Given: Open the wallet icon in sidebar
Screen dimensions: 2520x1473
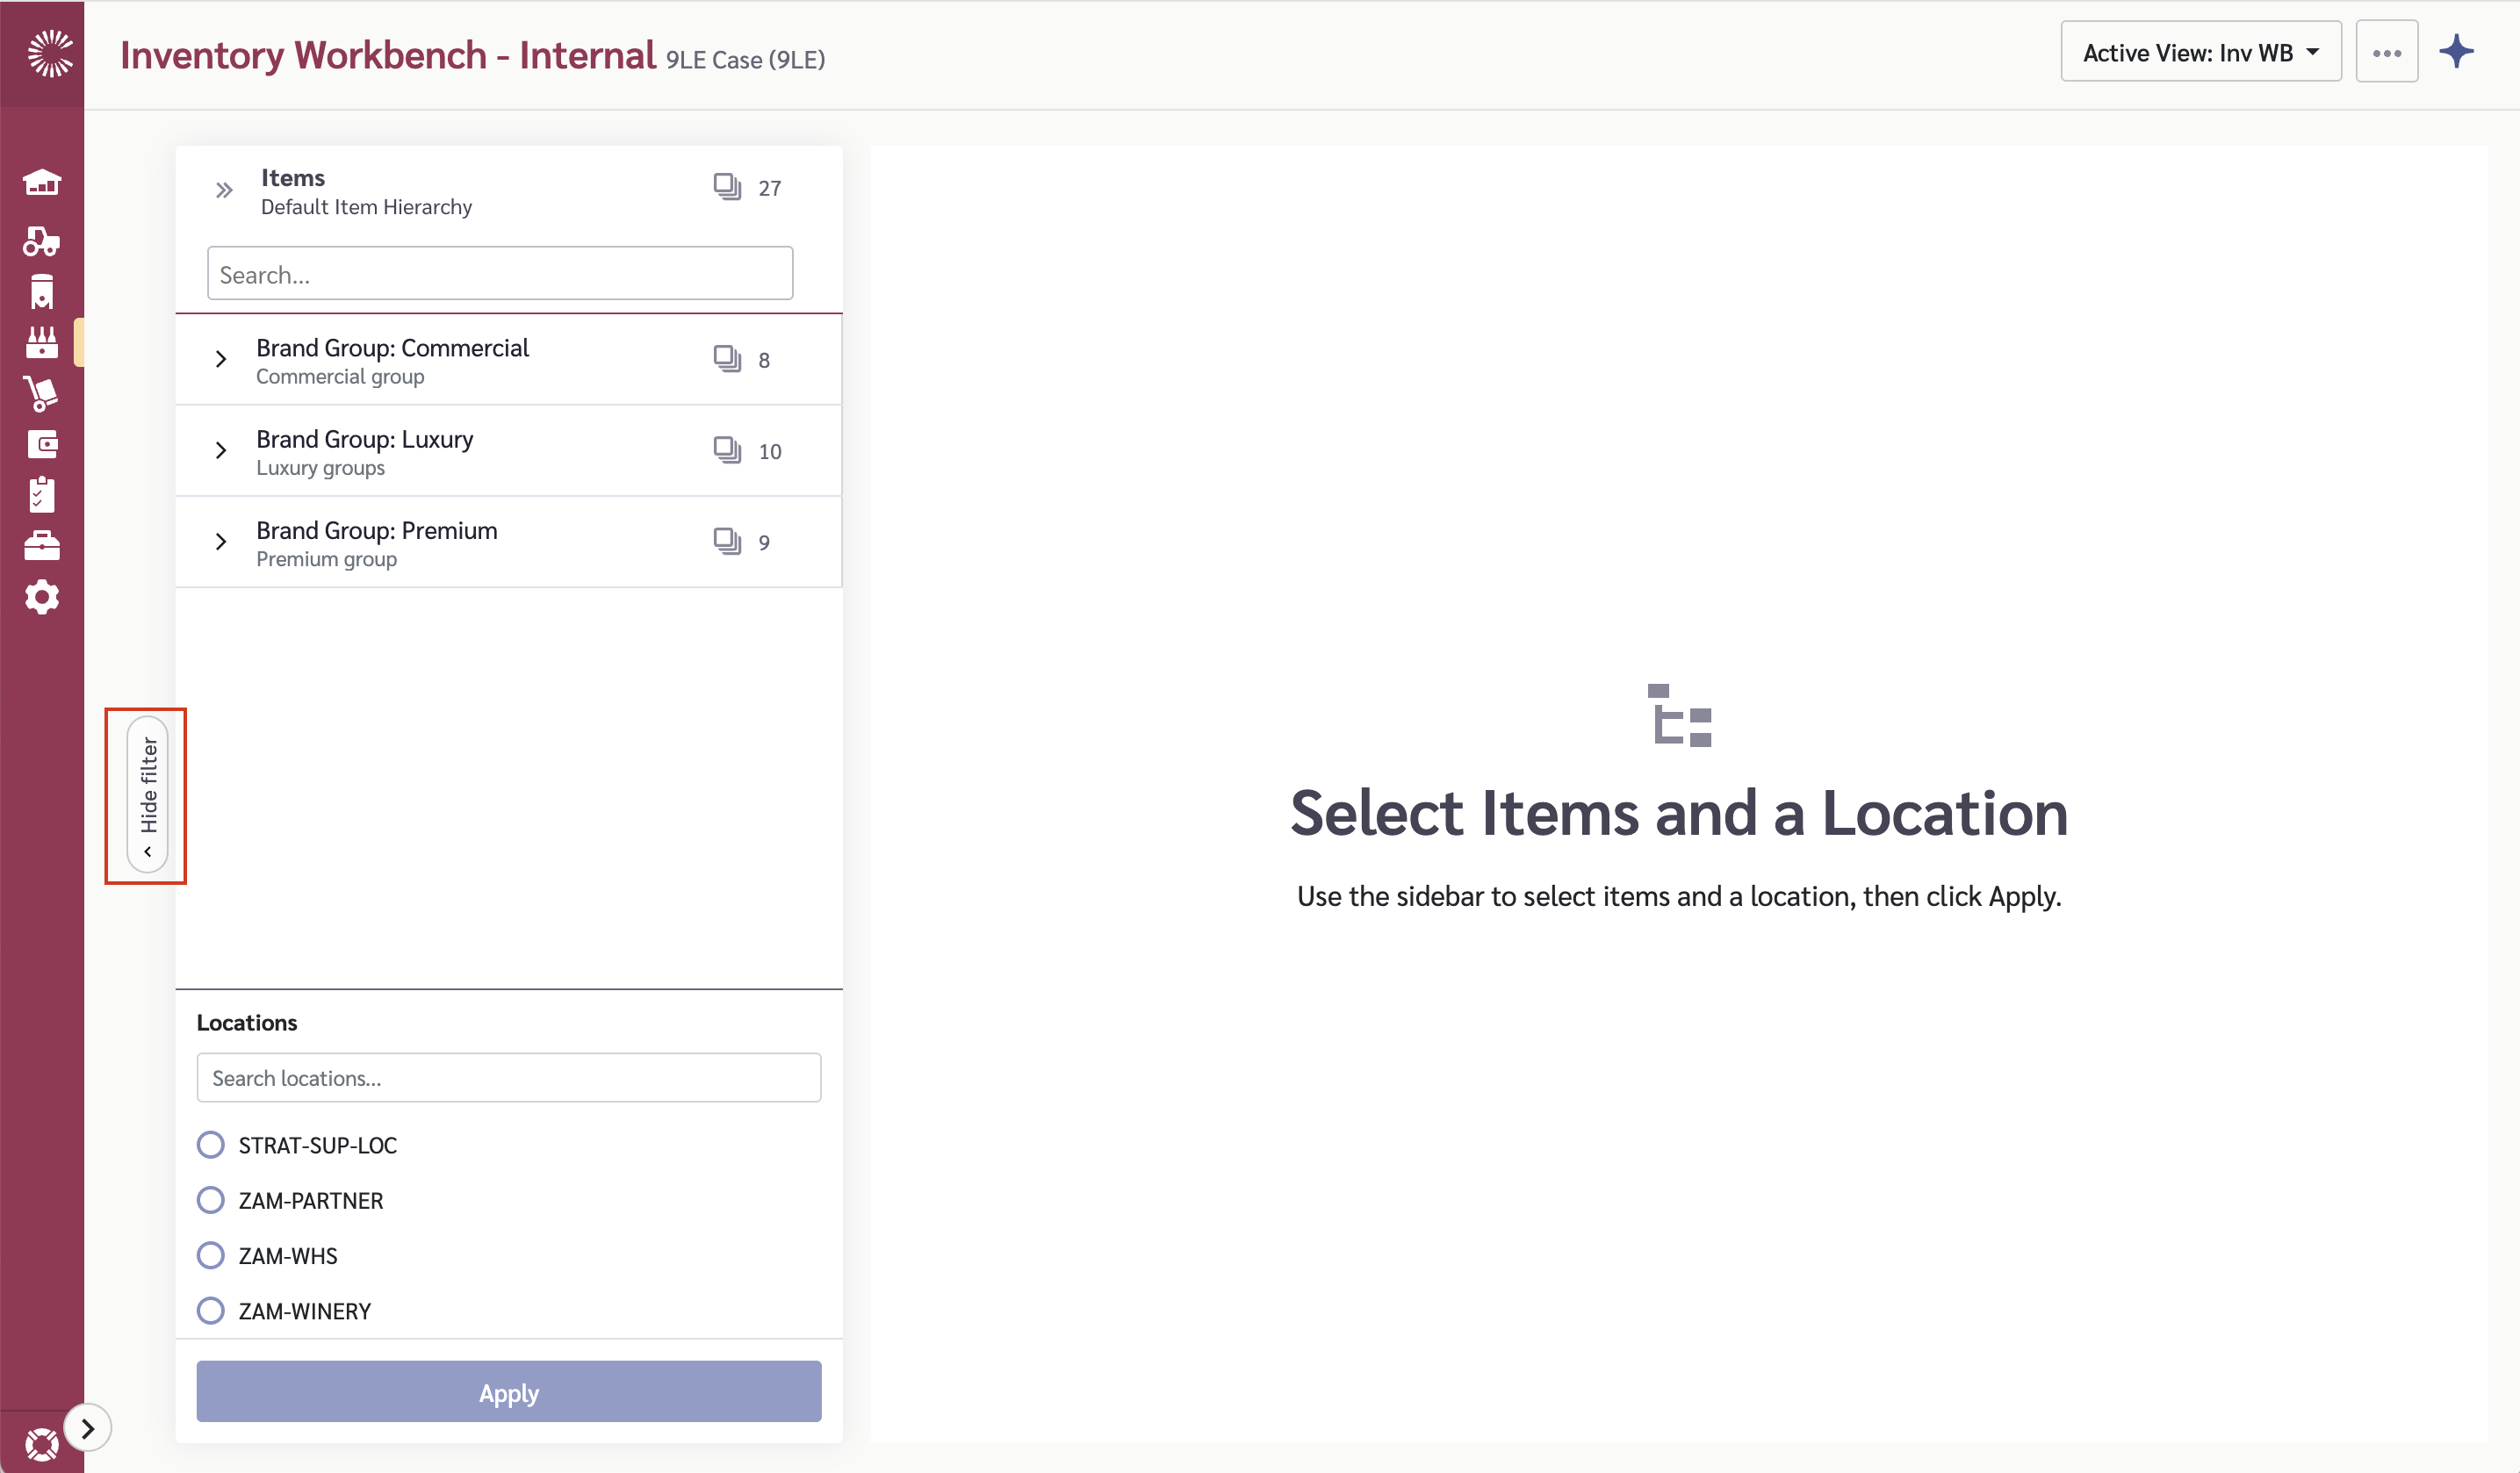Looking at the screenshot, I should point(42,444).
